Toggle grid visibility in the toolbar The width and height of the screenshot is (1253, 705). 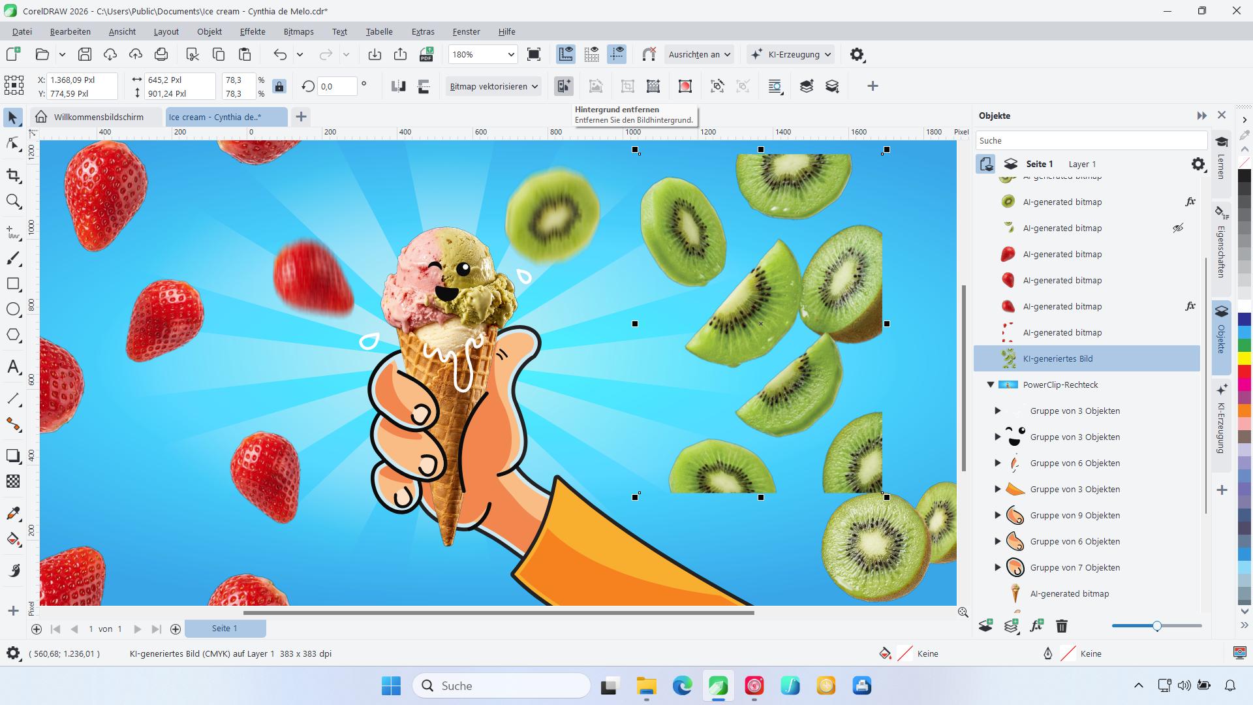point(592,54)
